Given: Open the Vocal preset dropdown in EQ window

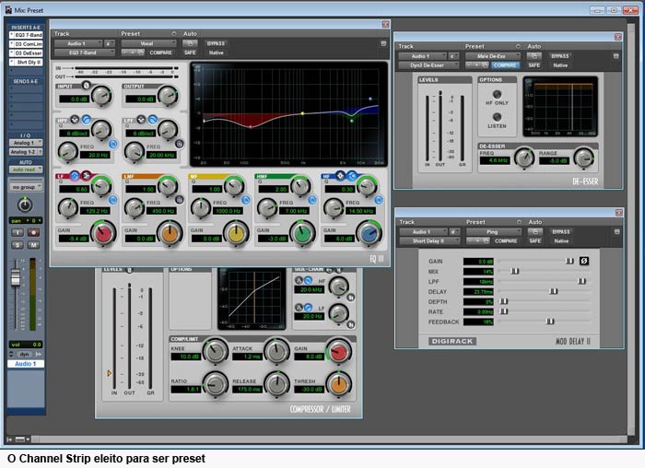Looking at the screenshot, I should [x=148, y=43].
